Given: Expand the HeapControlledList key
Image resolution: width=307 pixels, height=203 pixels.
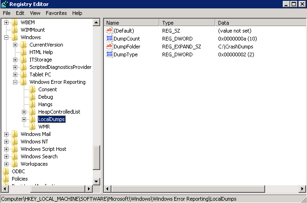Looking at the screenshot, I should tap(24, 112).
